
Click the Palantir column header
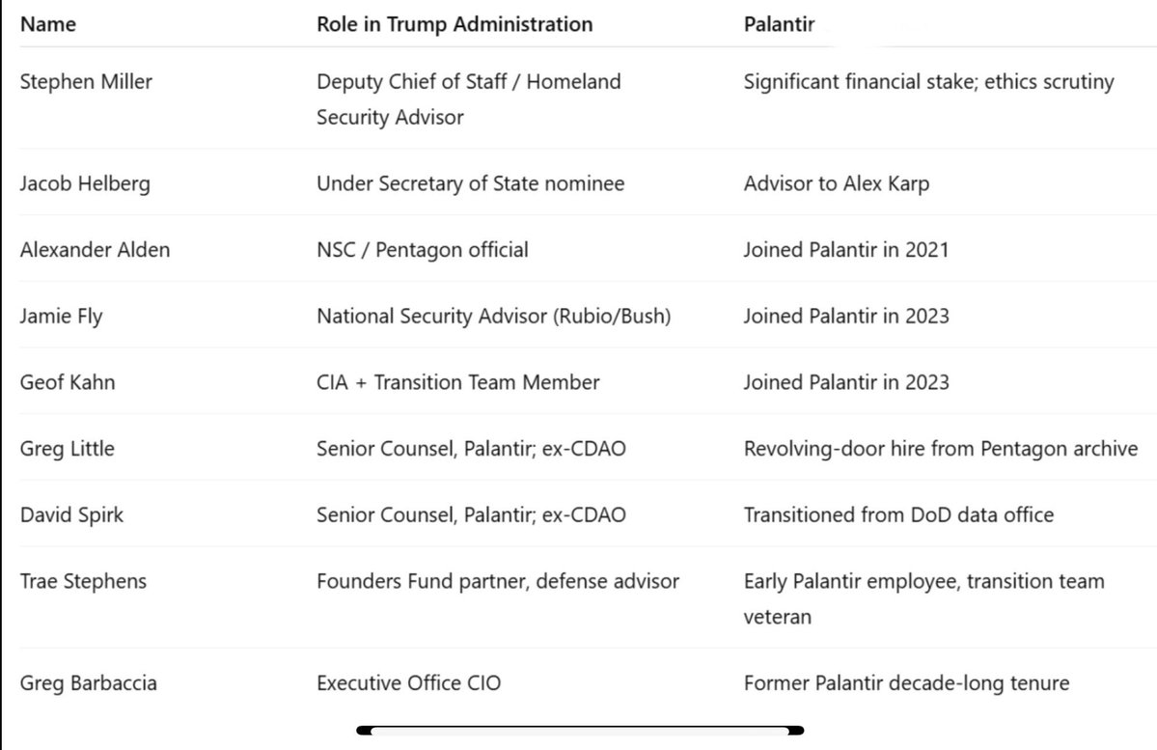(x=779, y=24)
